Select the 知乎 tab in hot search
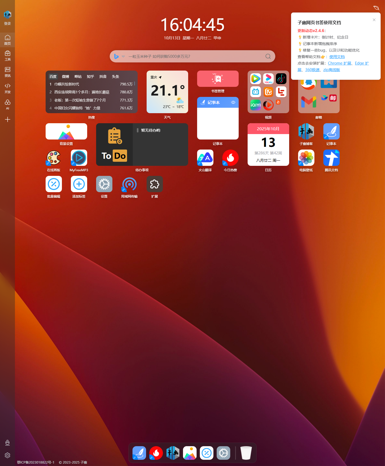The height and width of the screenshot is (466, 385). (x=90, y=77)
